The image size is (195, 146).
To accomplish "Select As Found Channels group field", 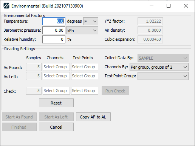I will 56,67.
